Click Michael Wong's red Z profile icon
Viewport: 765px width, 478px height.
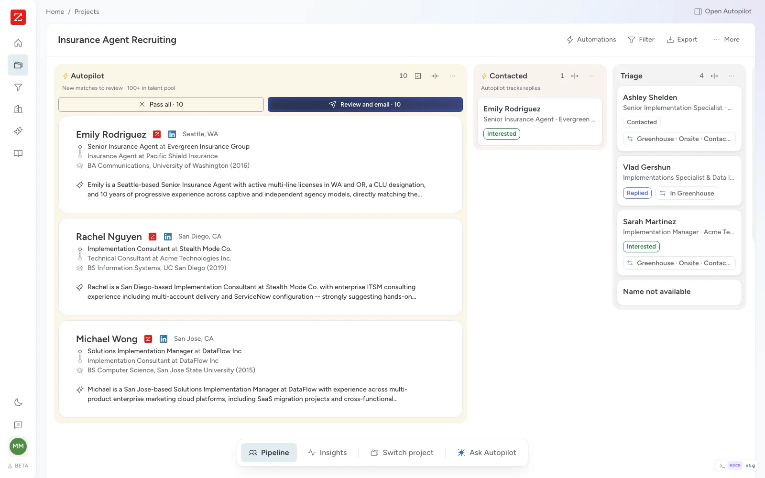[x=148, y=339]
